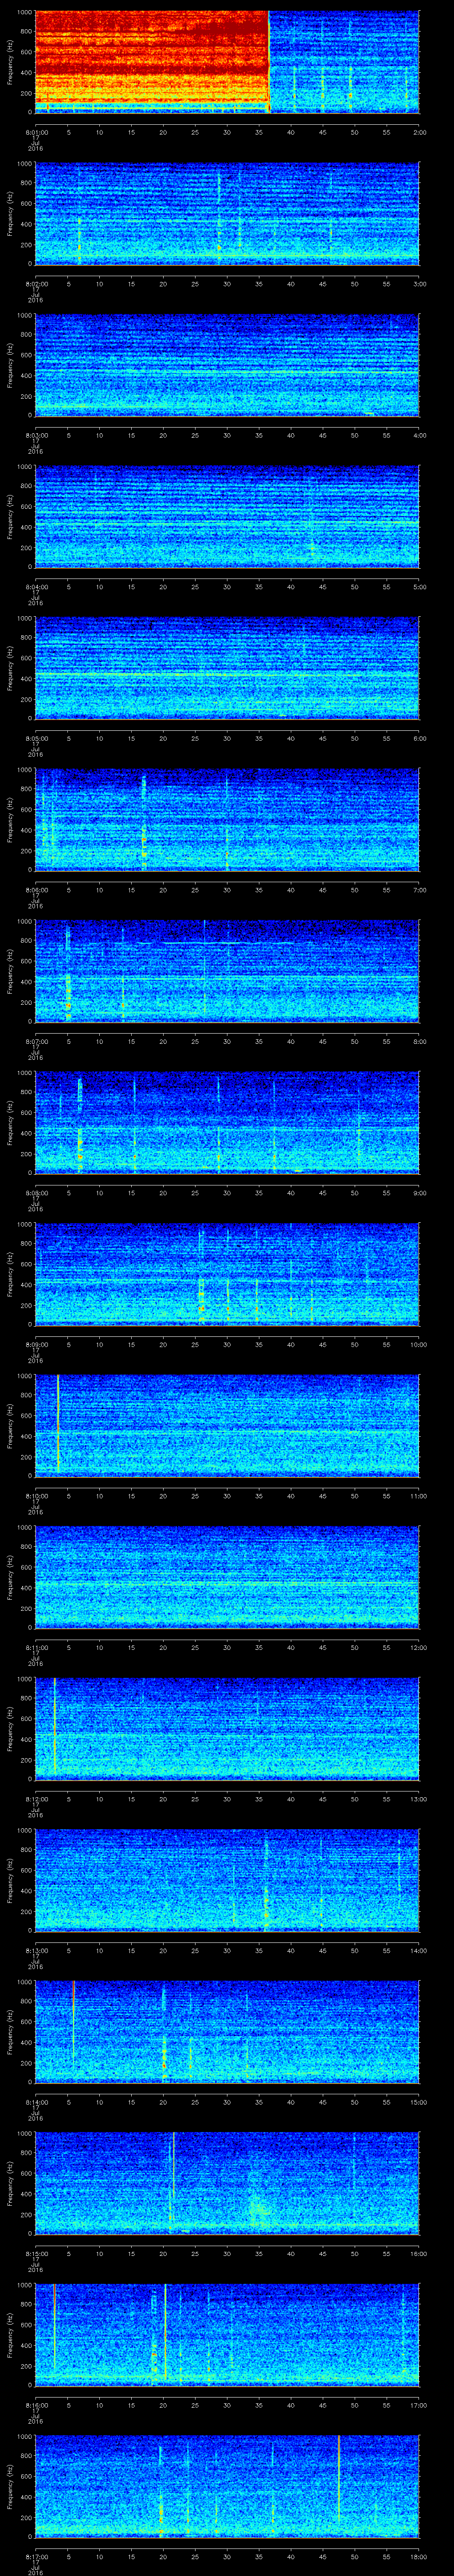
Task: Click 'Frequency (Hz)' axis label of the 8:07:00 spectrogram
Action: pos(10,972)
